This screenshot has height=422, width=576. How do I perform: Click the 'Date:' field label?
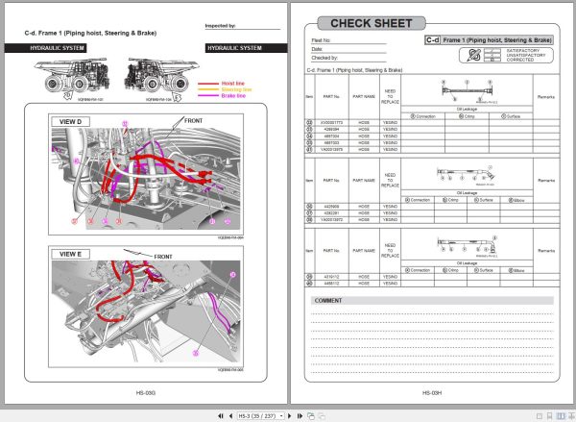317,49
